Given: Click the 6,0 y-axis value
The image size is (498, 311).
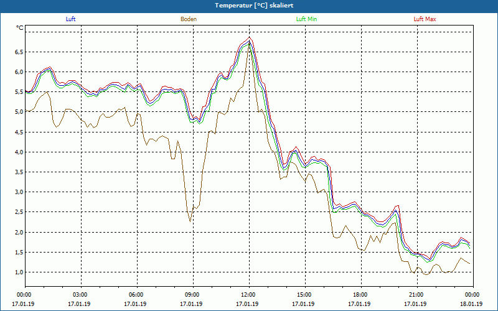Looking at the screenshot, I should tap(19, 72).
